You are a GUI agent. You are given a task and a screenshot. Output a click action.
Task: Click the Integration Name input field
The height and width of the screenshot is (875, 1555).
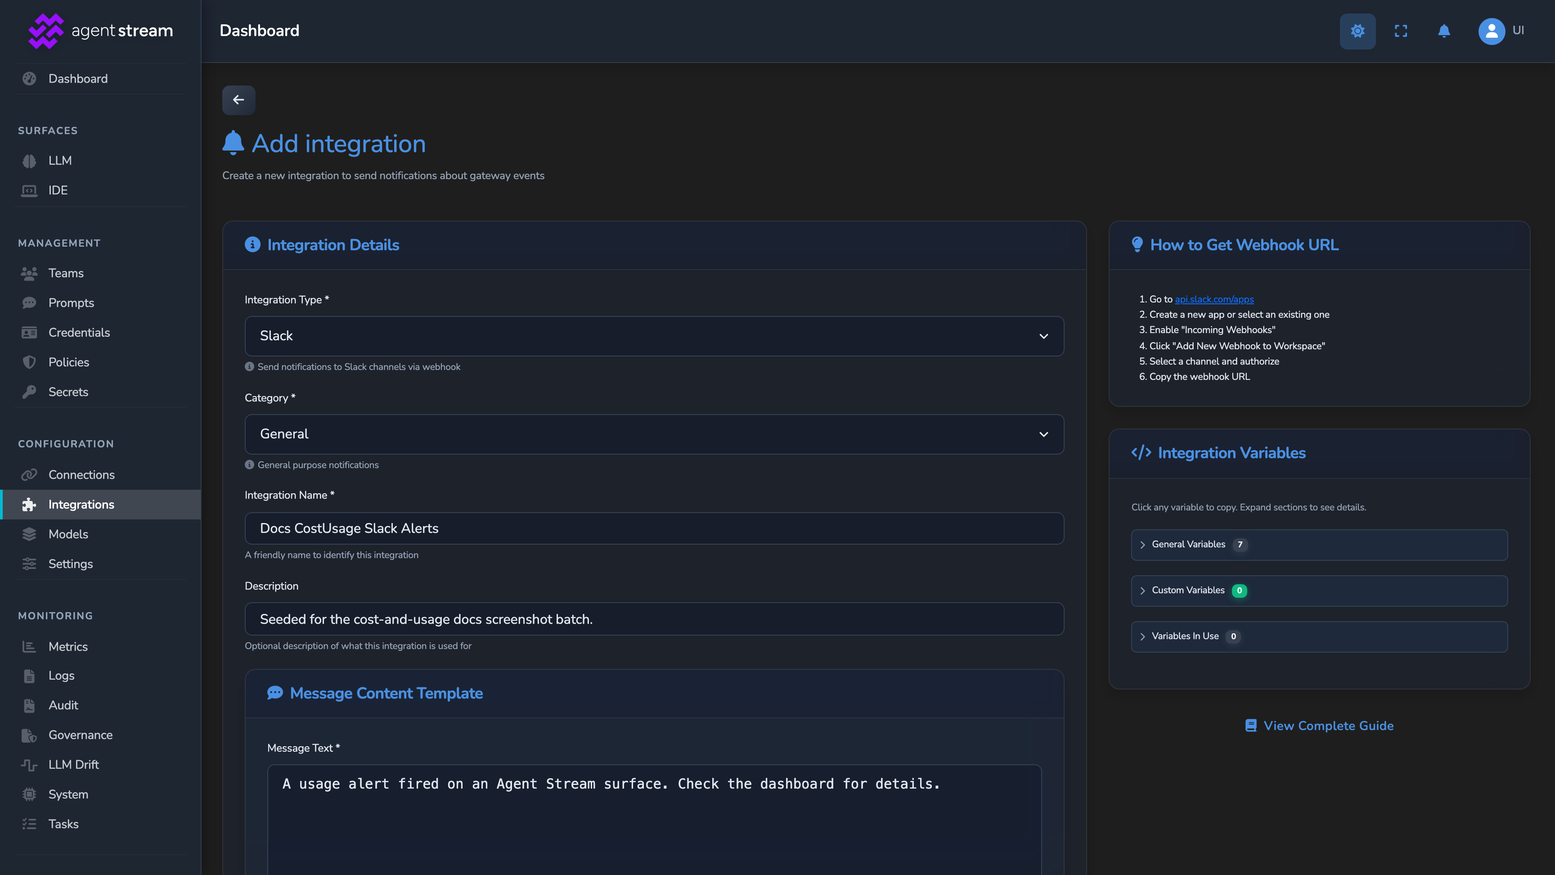pos(654,528)
